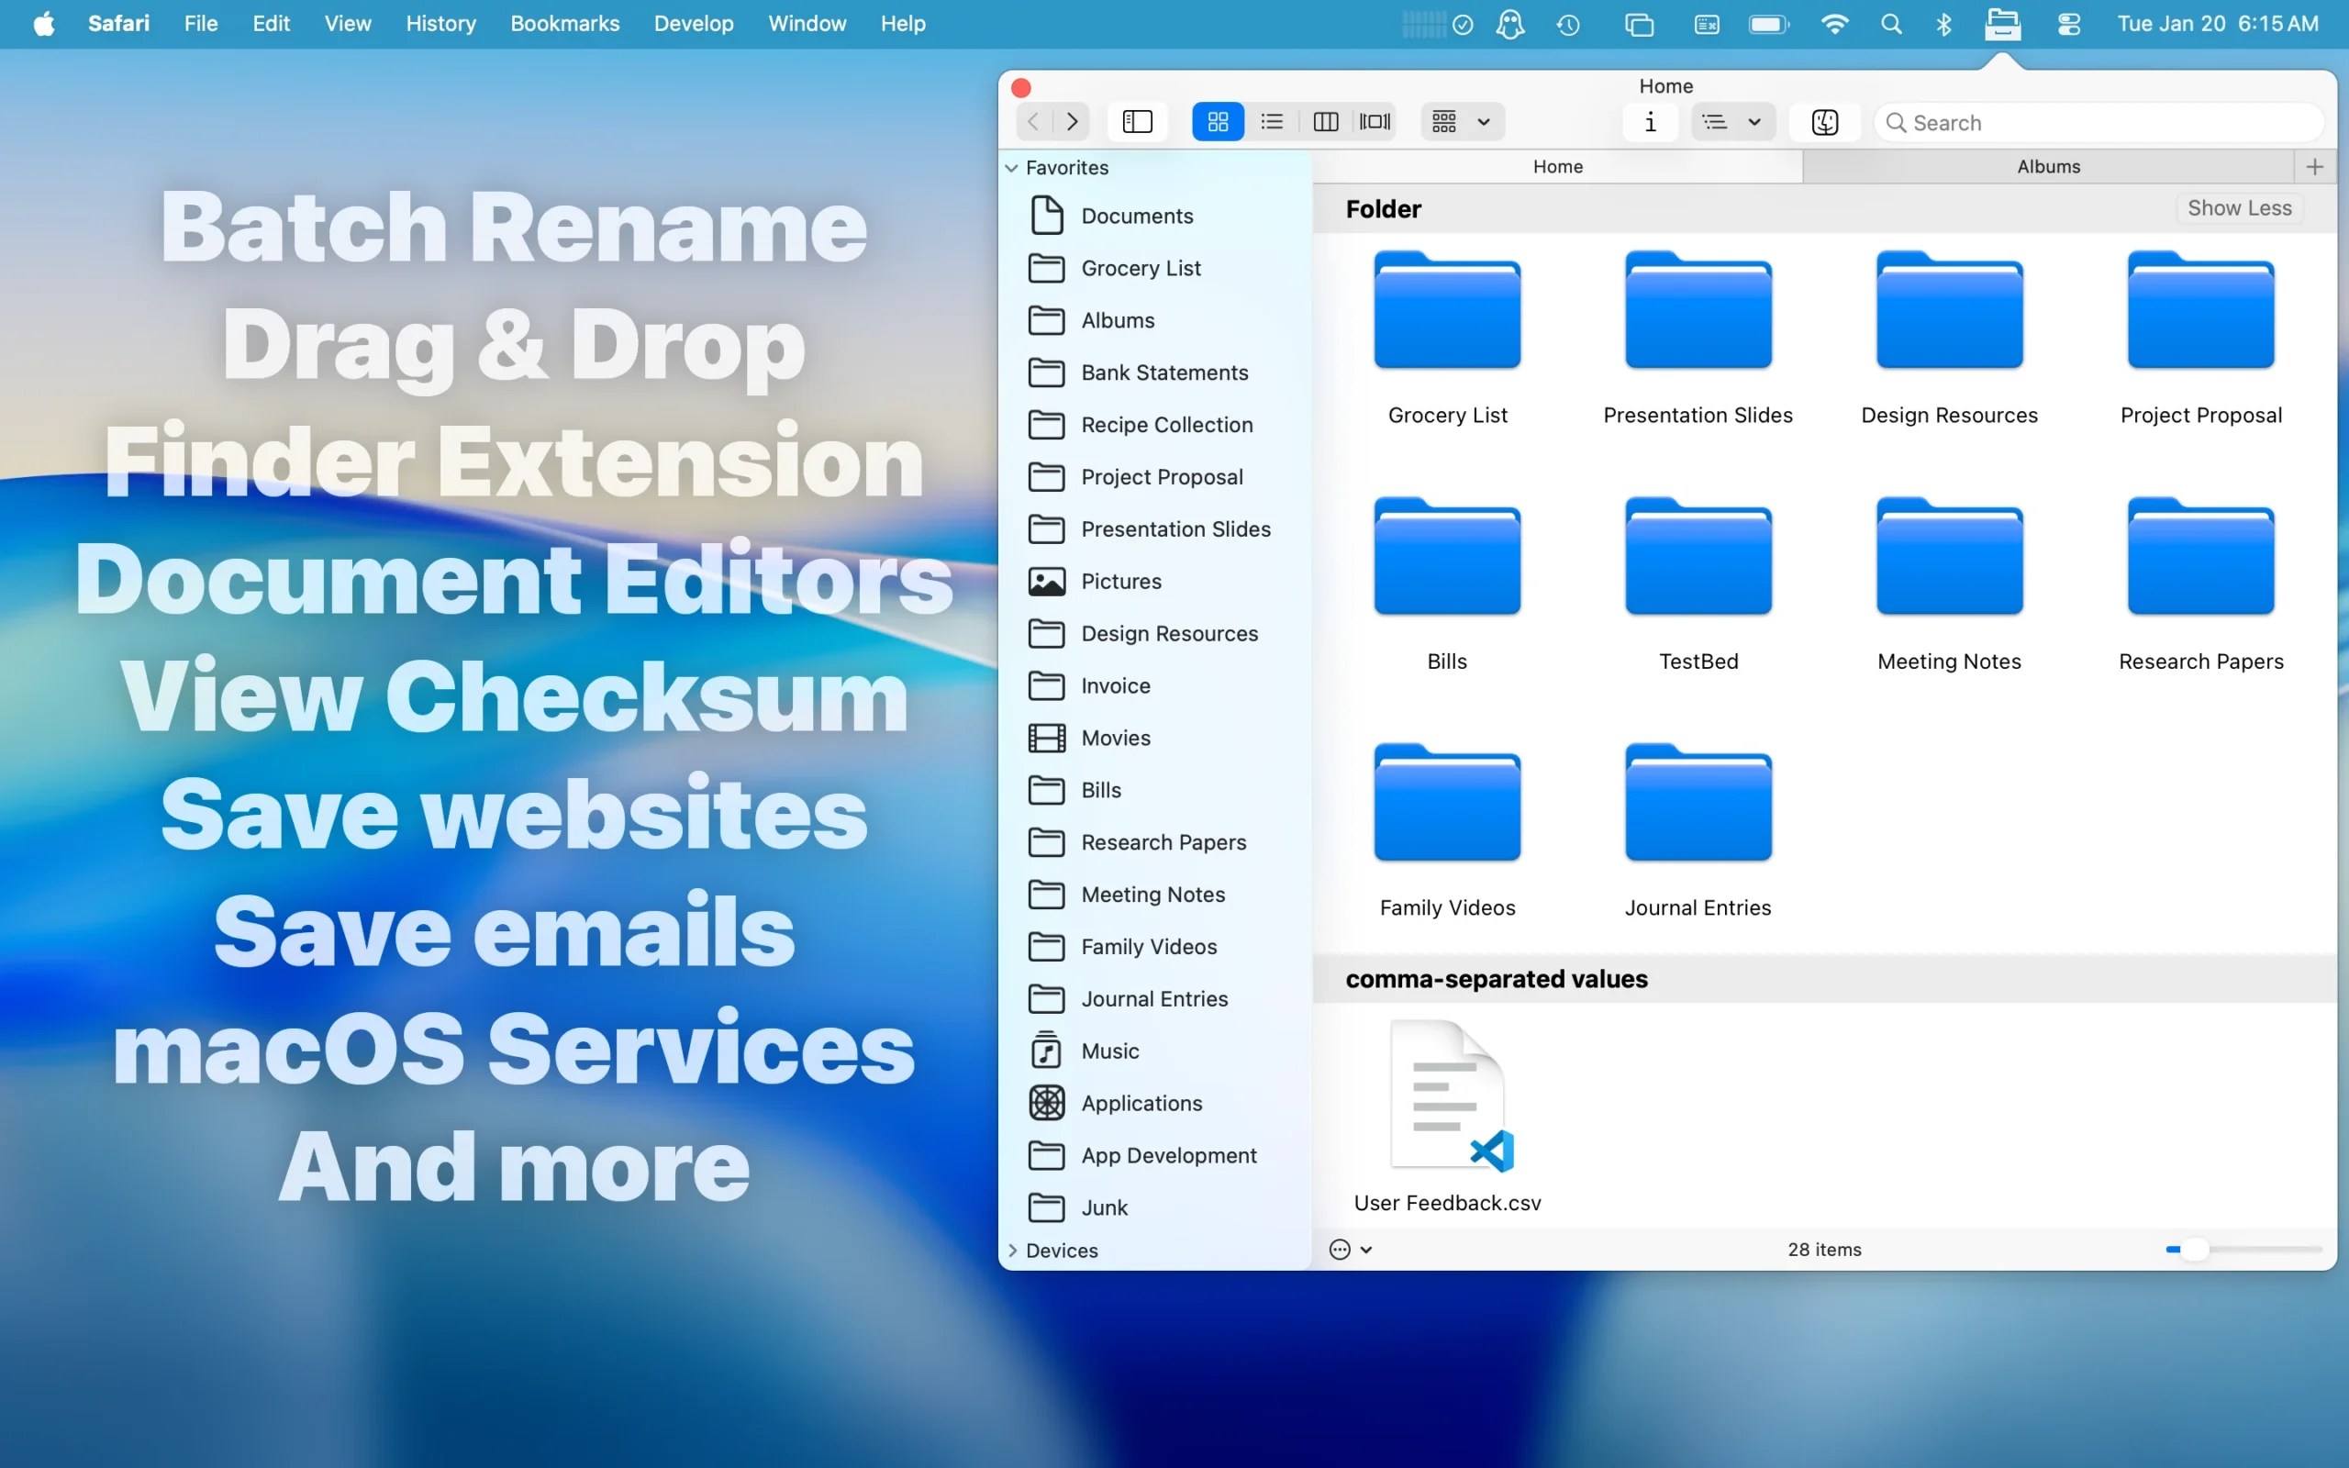This screenshot has height=1468, width=2349.
Task: Expand the Devices section
Action: (1013, 1251)
